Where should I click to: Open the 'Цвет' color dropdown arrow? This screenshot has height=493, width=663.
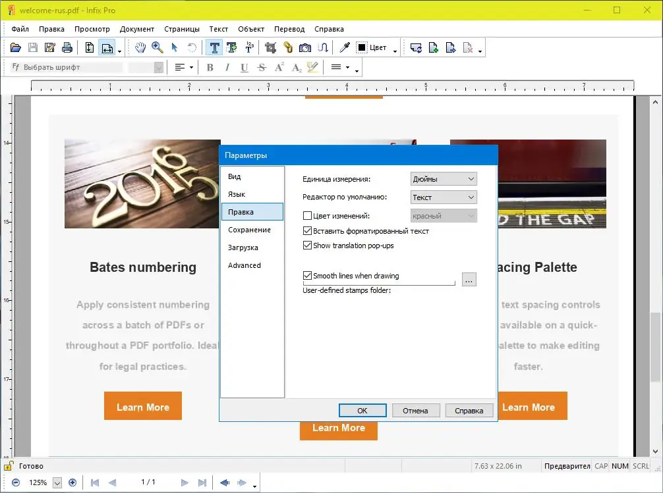coord(395,51)
